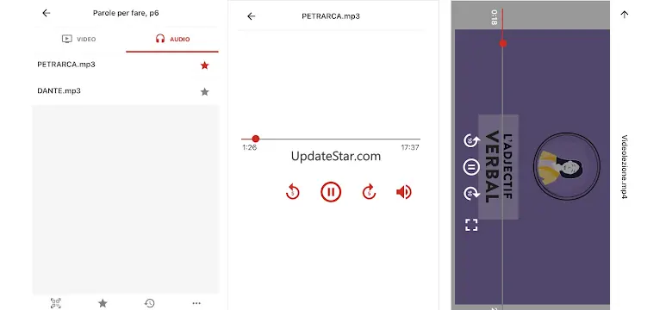Viewport: 672px width, 310px height.
Task: Click the audio progress slider knob
Action: click(255, 139)
